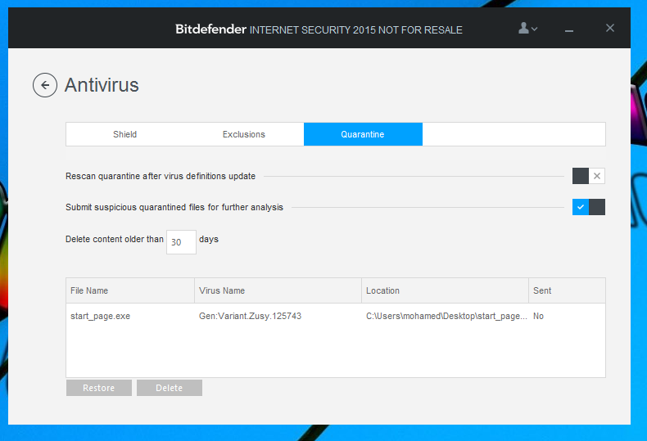Image resolution: width=647 pixels, height=441 pixels.
Task: Sort by Virus Name column header
Action: tap(278, 290)
